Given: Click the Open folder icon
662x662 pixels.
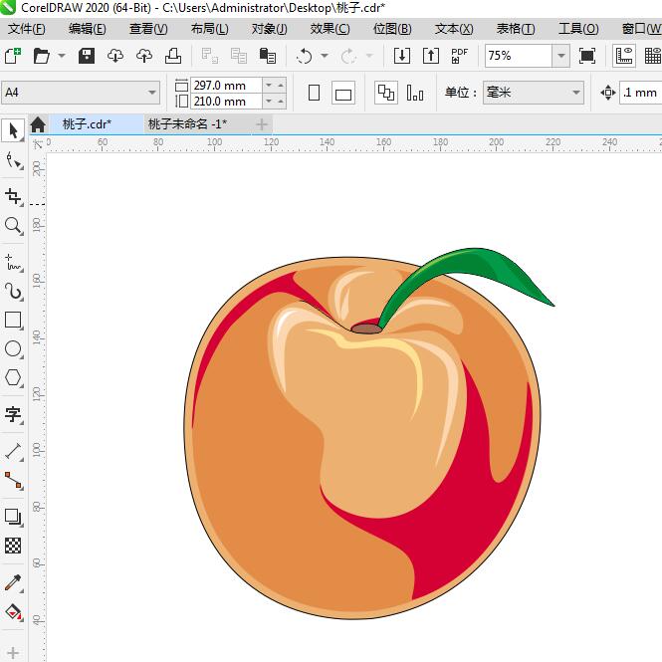Looking at the screenshot, I should tap(42, 56).
